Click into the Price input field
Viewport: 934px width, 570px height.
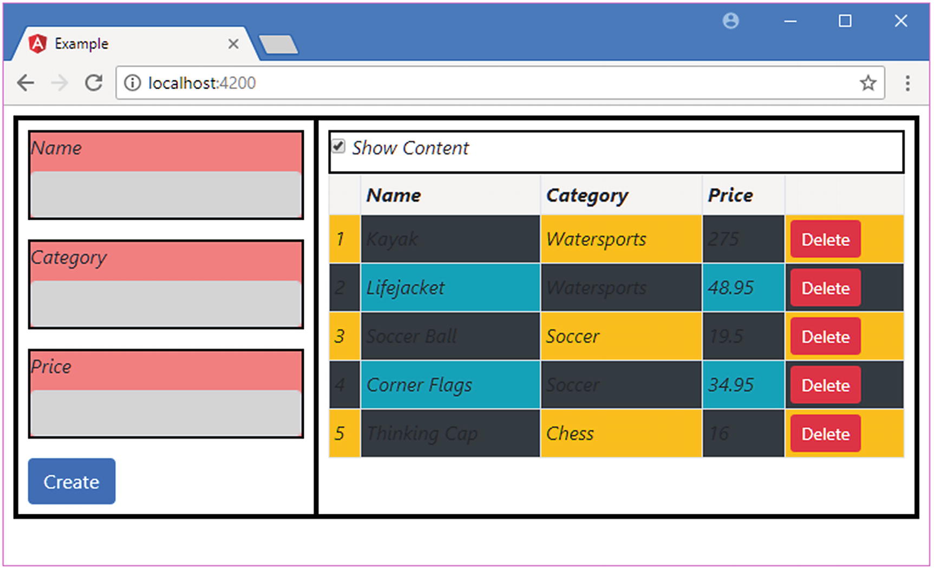[x=166, y=412]
